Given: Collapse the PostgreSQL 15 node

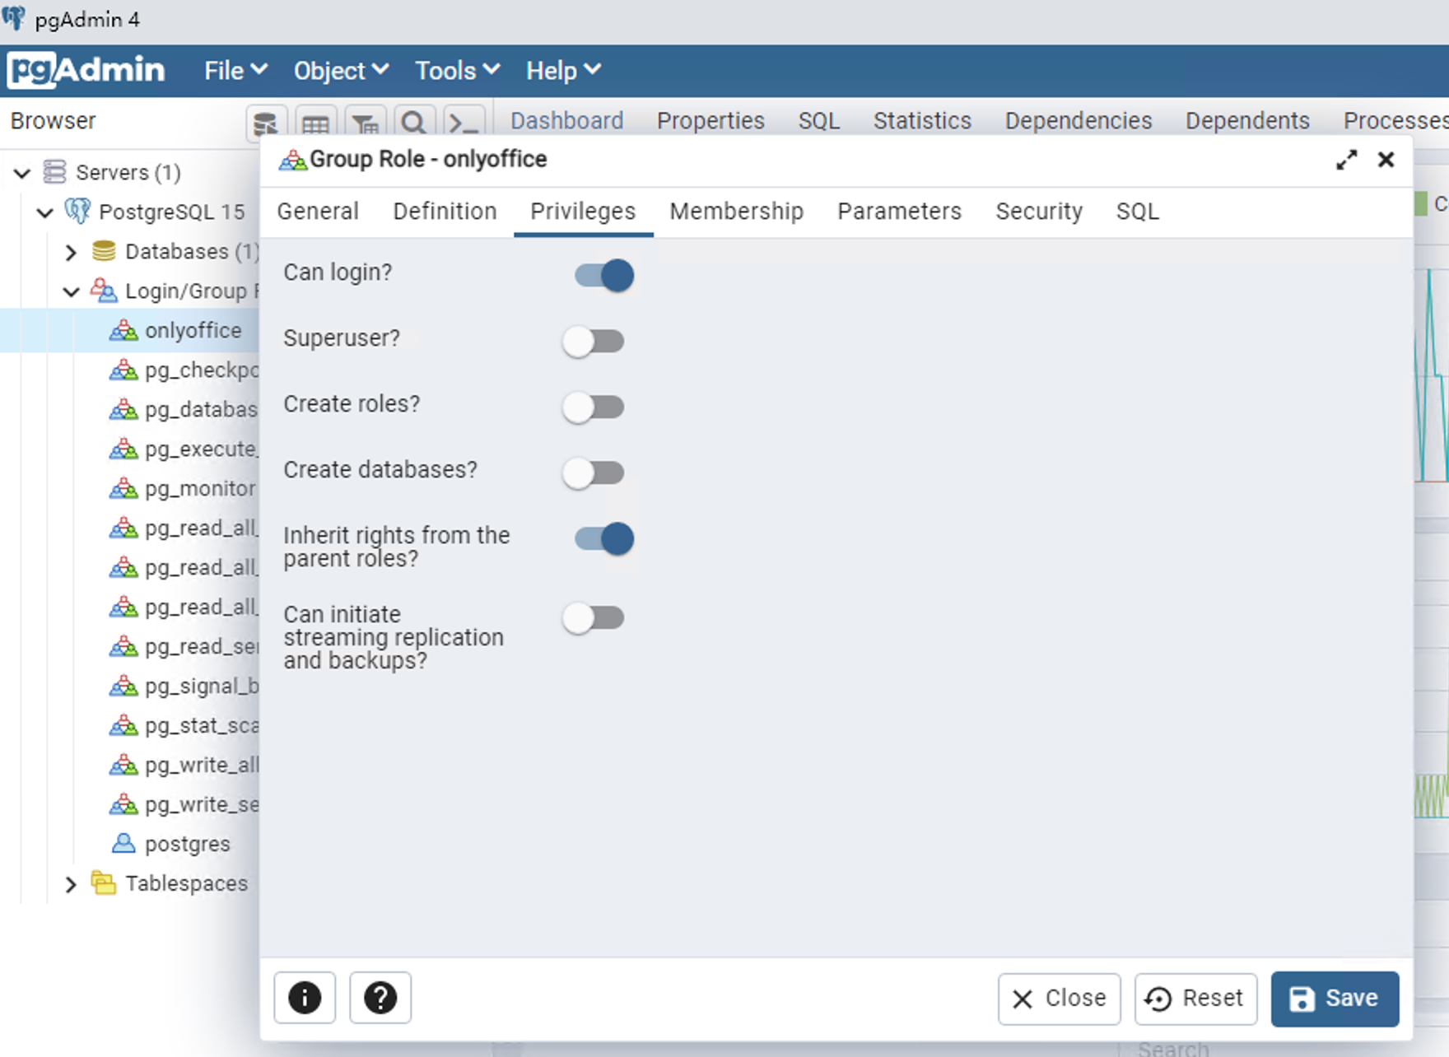Looking at the screenshot, I should 45,212.
